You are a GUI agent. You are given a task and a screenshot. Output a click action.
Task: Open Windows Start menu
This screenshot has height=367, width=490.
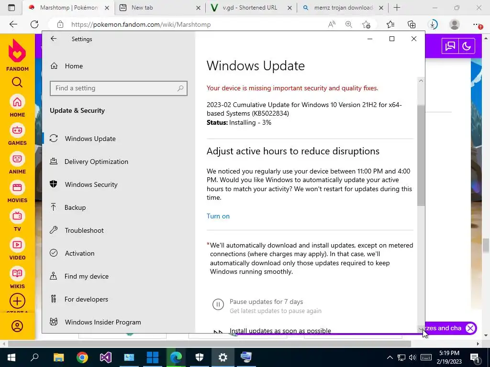point(11,357)
